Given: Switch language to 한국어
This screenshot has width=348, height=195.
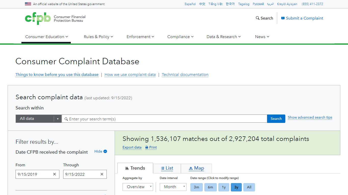Looking at the screenshot, I should pos(230,4).
